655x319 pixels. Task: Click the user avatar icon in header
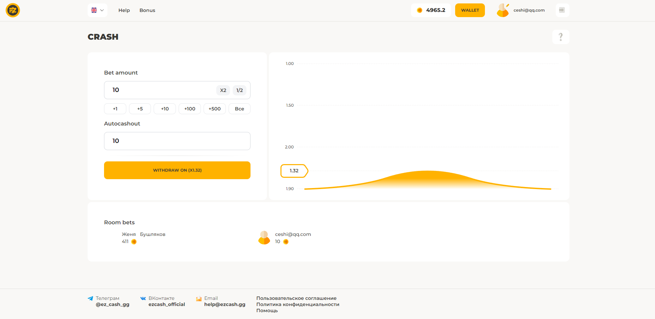(503, 10)
